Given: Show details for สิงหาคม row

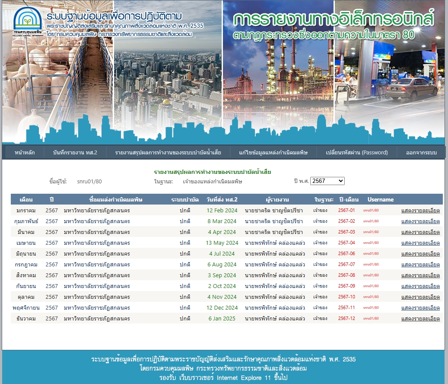Looking at the screenshot, I should coord(420,275).
